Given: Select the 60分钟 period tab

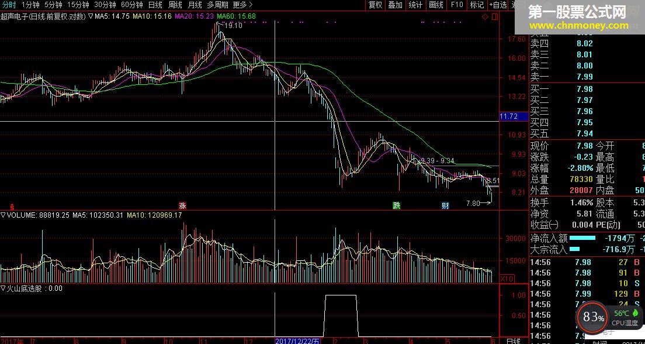Looking at the screenshot, I should [x=131, y=5].
